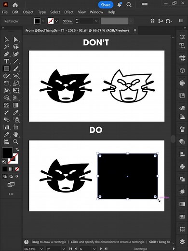
Task: Select the Line Segment tool
Action: tap(16, 61)
